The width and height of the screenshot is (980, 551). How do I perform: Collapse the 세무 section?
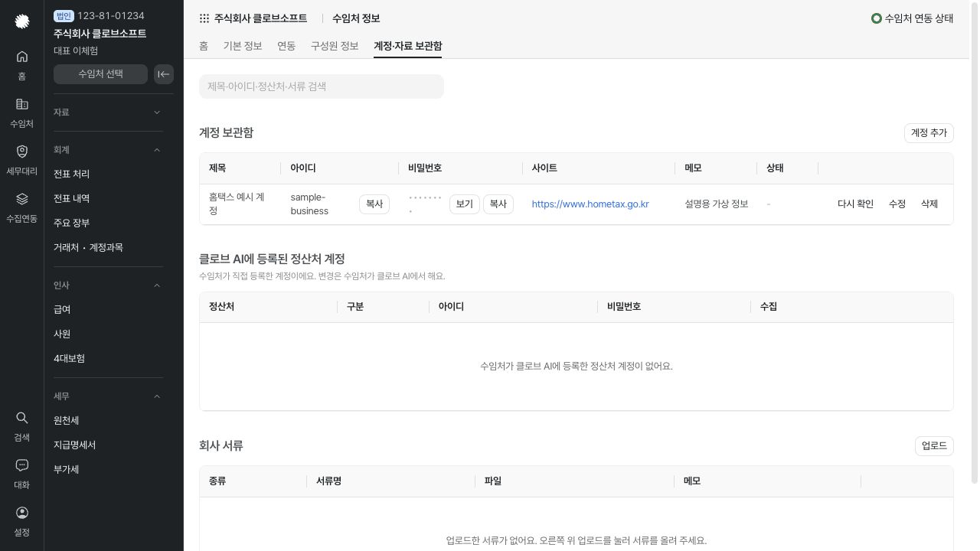pos(108,396)
